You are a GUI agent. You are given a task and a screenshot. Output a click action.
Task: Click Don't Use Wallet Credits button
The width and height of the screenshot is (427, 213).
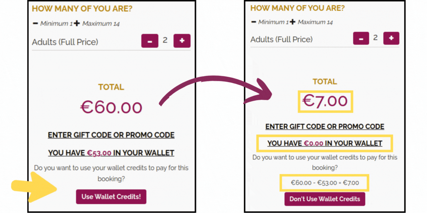click(325, 199)
